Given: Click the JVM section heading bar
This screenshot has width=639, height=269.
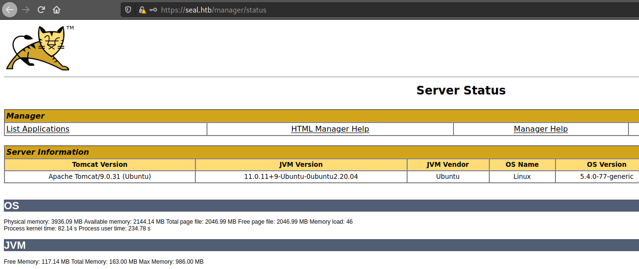Looking at the screenshot, I should (321, 245).
